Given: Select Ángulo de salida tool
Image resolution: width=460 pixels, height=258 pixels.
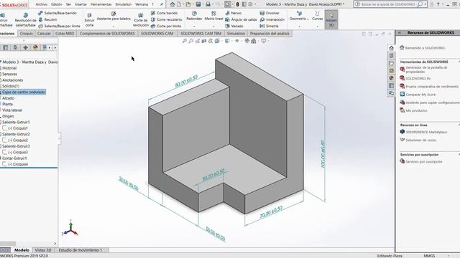Looking at the screenshot, I should pos(241,19).
